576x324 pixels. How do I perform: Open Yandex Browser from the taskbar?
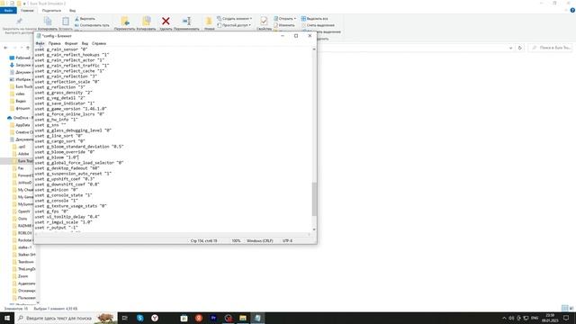[155, 318]
